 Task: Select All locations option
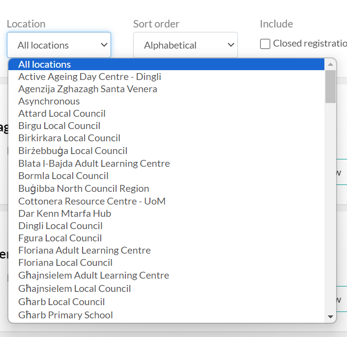(x=44, y=64)
